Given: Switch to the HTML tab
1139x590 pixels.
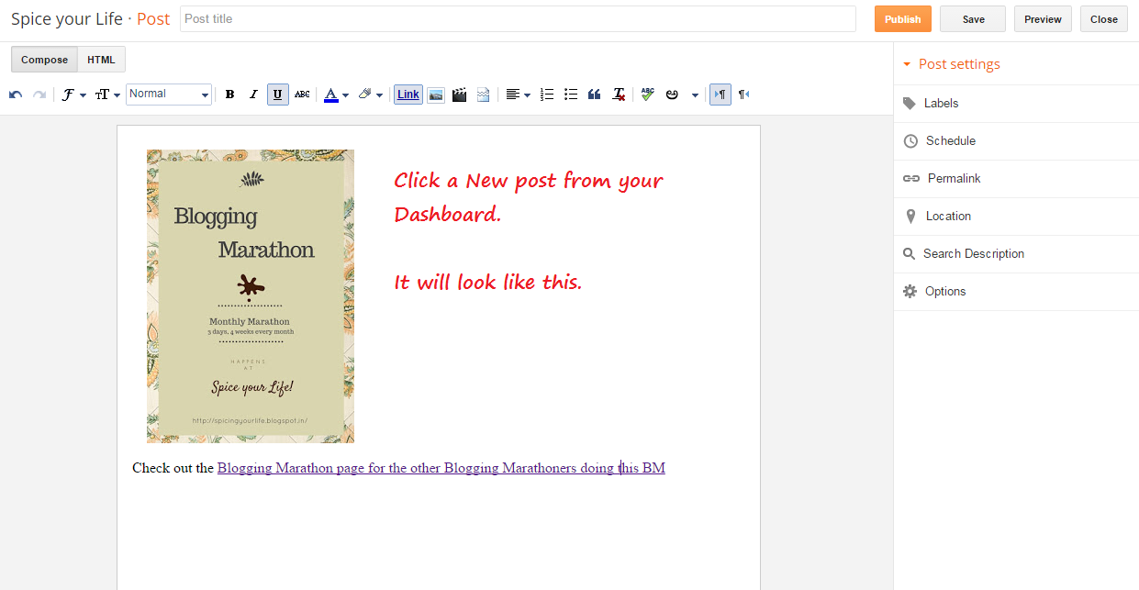Looking at the screenshot, I should pyautogui.click(x=102, y=60).
